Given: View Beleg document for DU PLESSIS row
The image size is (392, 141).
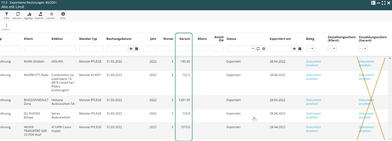Looking at the screenshot, I should click(313, 116).
